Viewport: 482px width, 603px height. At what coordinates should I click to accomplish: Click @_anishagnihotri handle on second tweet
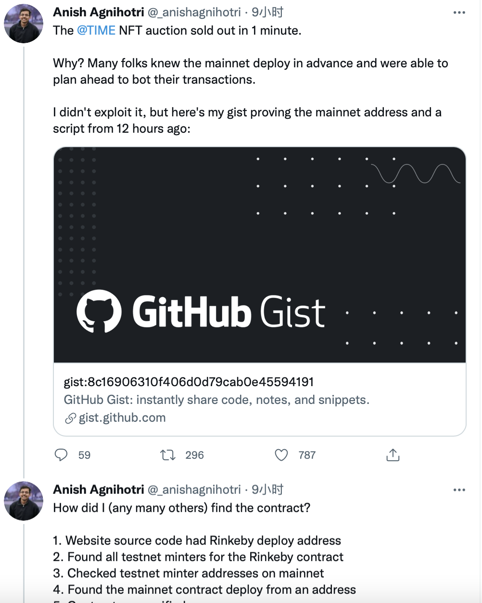194,490
